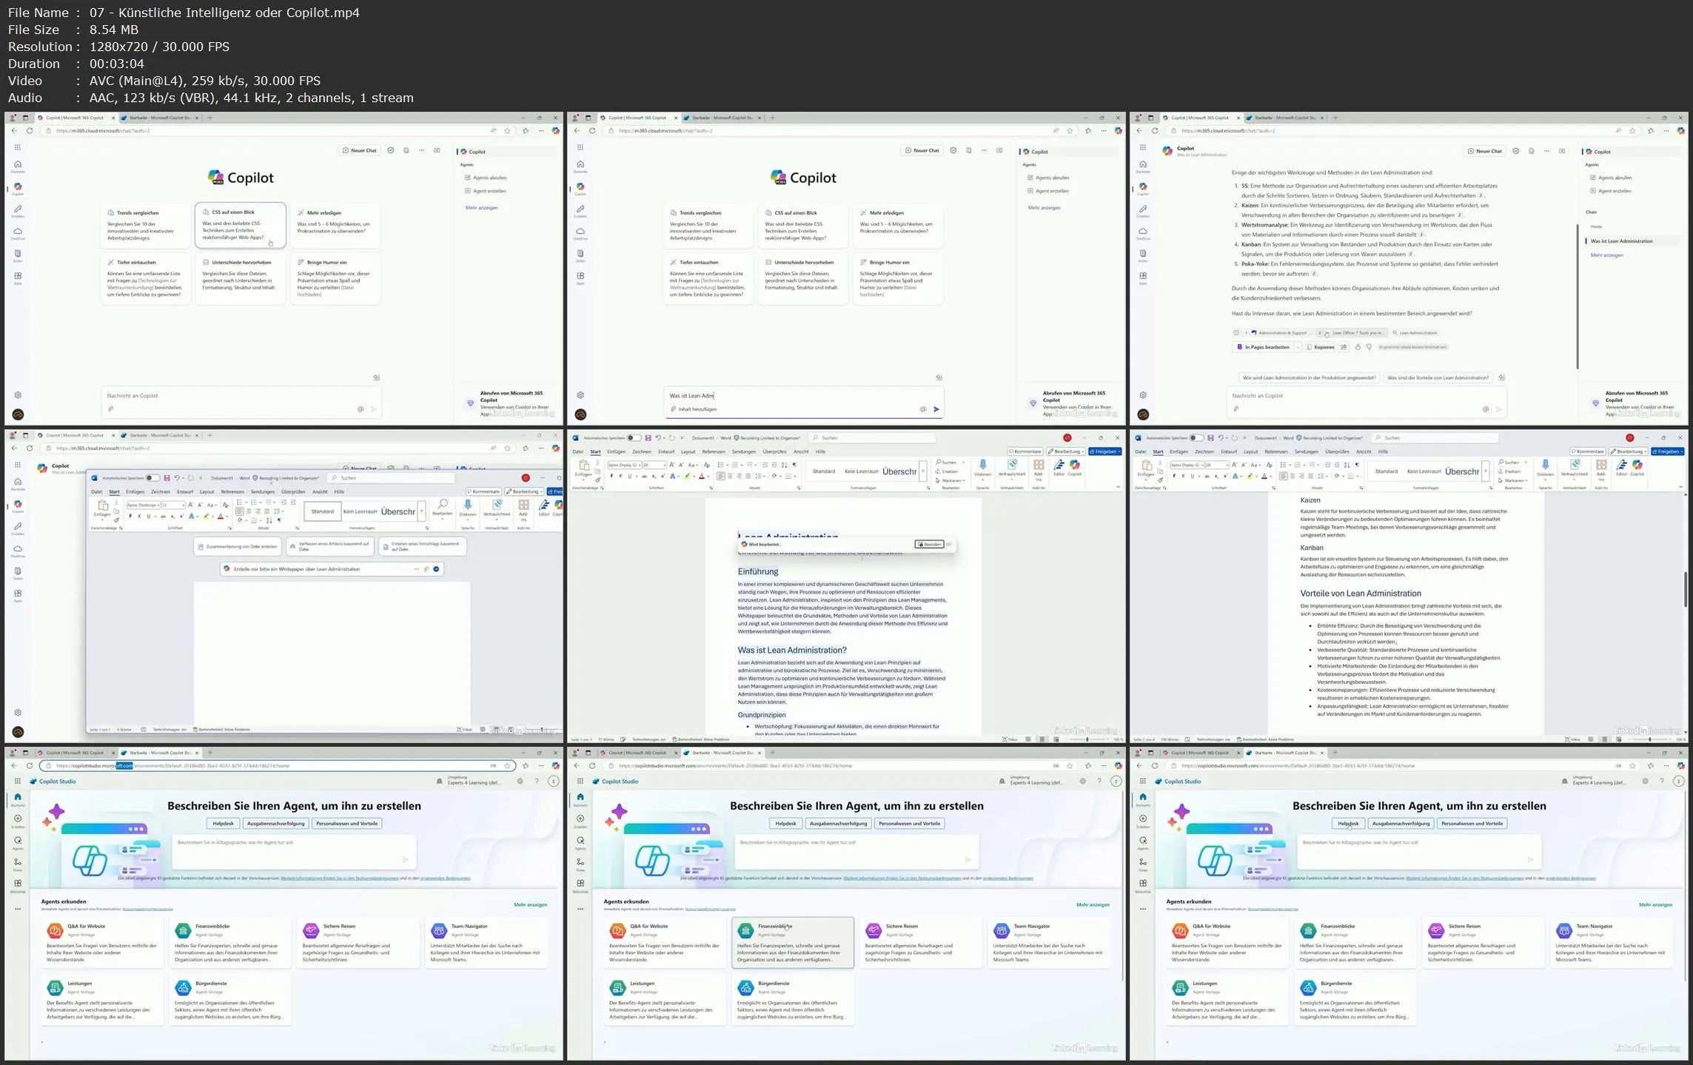
Task: Frame 6: switch to Überprüfen ribbon tab
Action: (x=1337, y=451)
